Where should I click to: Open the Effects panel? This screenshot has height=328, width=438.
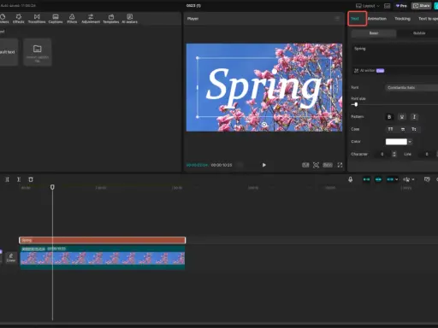pyautogui.click(x=19, y=19)
